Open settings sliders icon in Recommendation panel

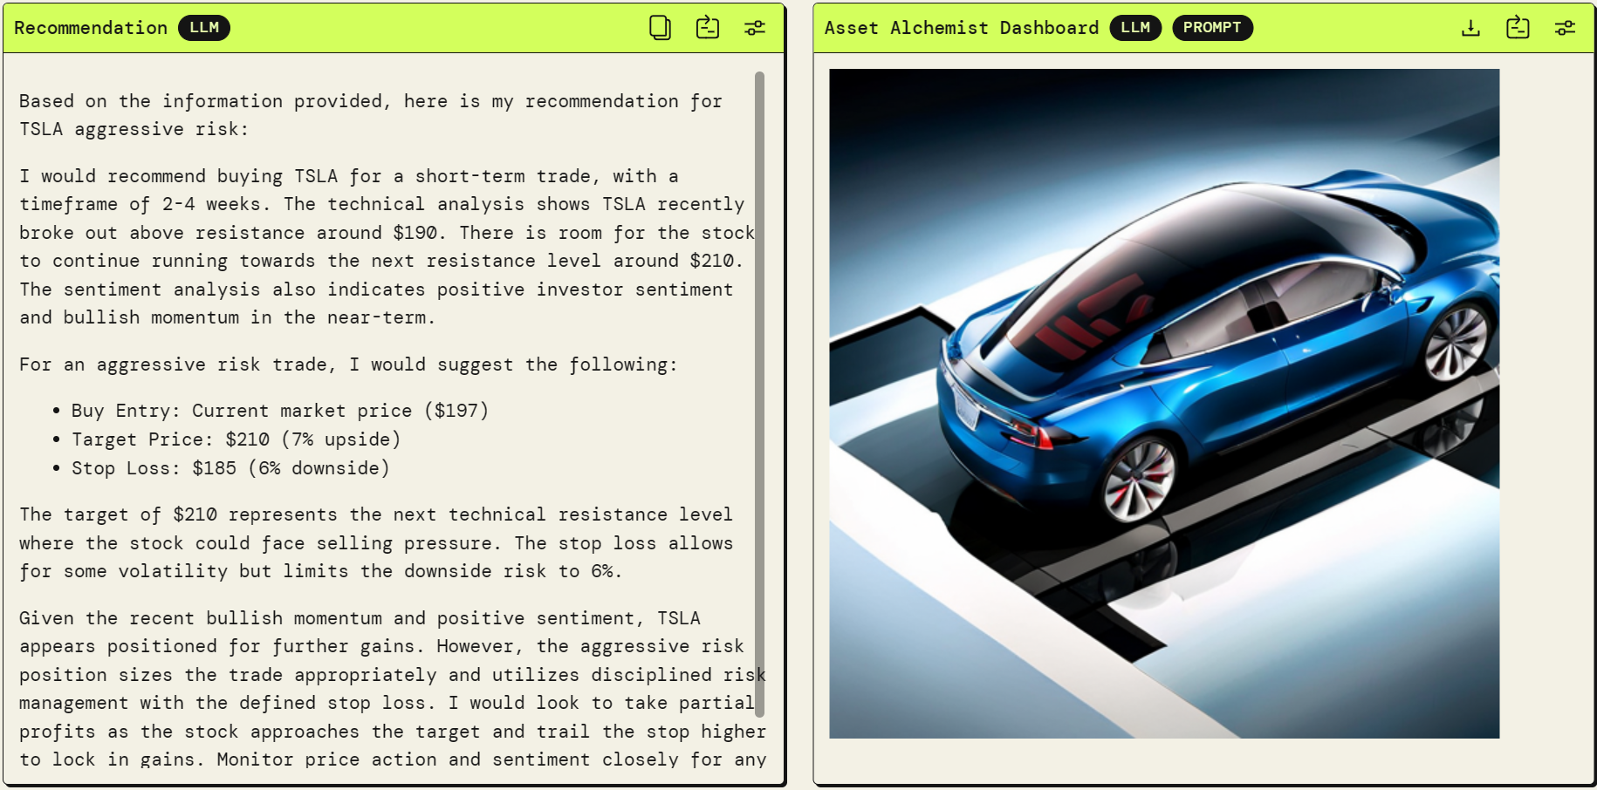click(x=755, y=28)
